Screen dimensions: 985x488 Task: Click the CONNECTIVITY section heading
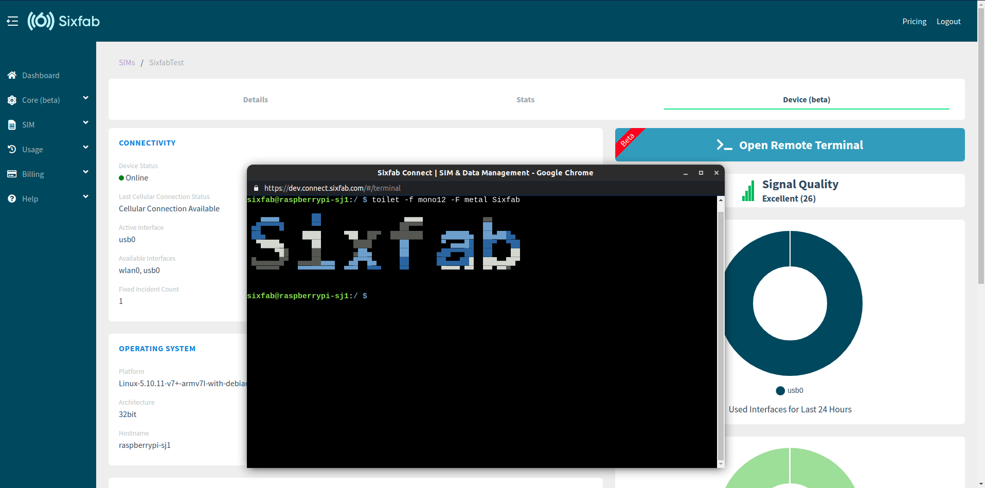tap(147, 143)
